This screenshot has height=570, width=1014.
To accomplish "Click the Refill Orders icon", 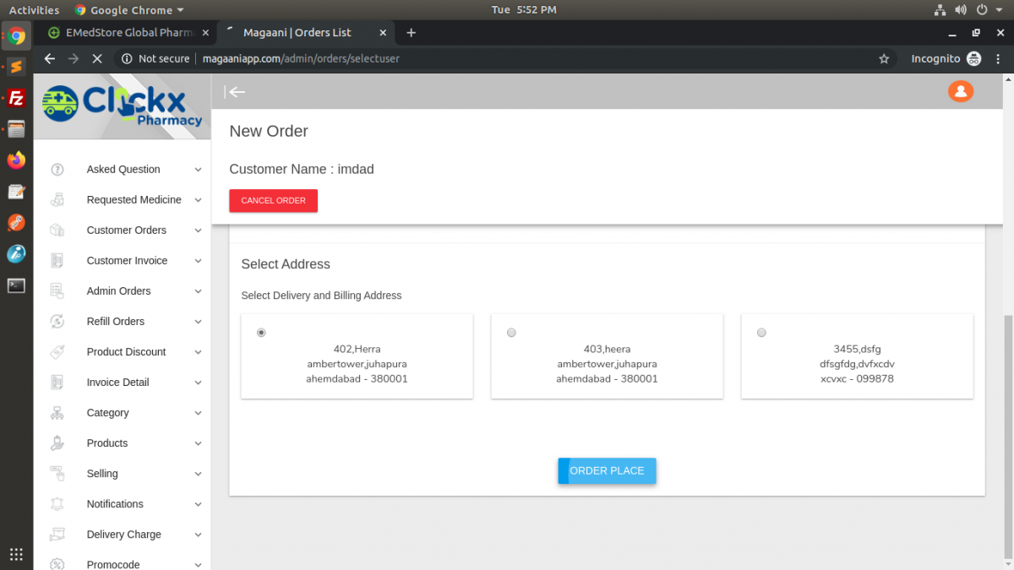I will (57, 322).
